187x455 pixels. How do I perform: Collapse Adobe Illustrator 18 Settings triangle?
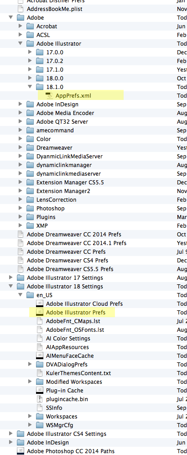[11, 286]
